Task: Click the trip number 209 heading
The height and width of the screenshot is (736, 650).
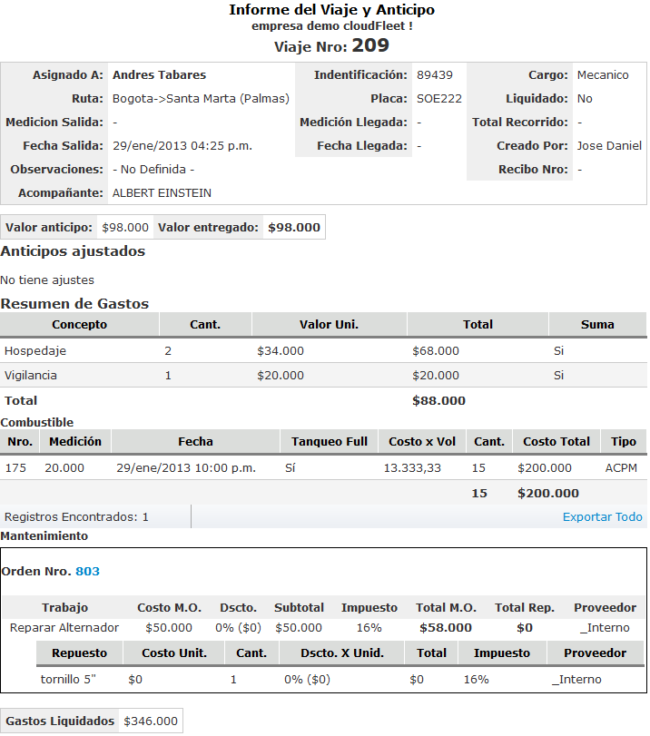Action: [x=370, y=46]
